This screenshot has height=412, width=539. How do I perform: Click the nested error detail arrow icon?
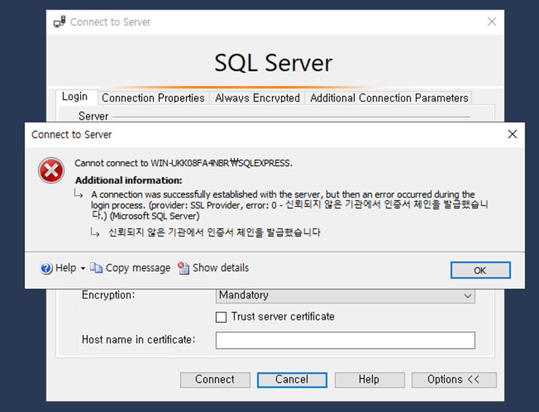95,232
